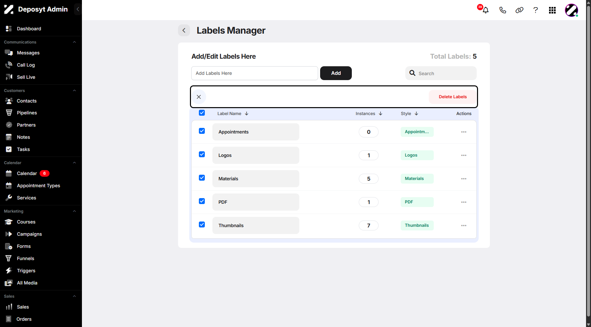
Task: Collapse the Marketing section
Action: [74, 211]
